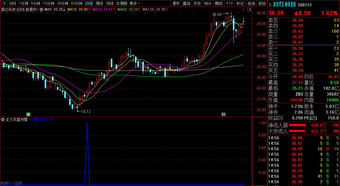Switch to 周线 weekly chart

point(99,3)
